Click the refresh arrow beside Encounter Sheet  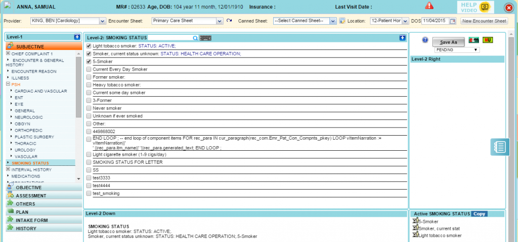(229, 21)
